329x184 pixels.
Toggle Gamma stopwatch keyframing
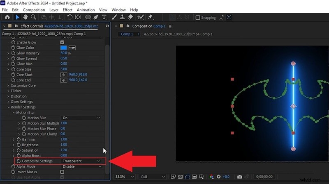coord(19,139)
